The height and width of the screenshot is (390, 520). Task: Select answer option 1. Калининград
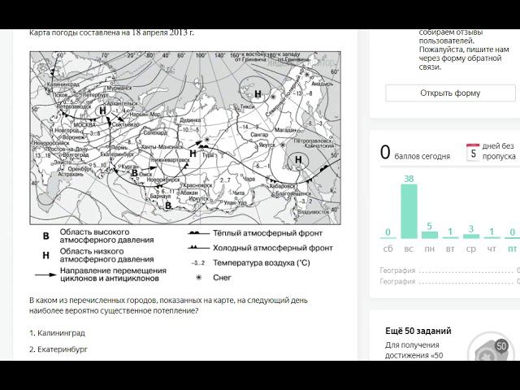(x=58, y=333)
